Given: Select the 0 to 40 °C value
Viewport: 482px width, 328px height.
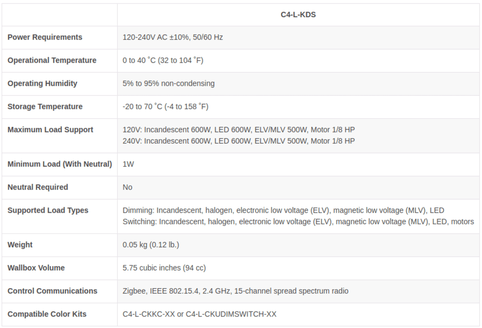Looking at the screenshot, I should click(163, 60).
